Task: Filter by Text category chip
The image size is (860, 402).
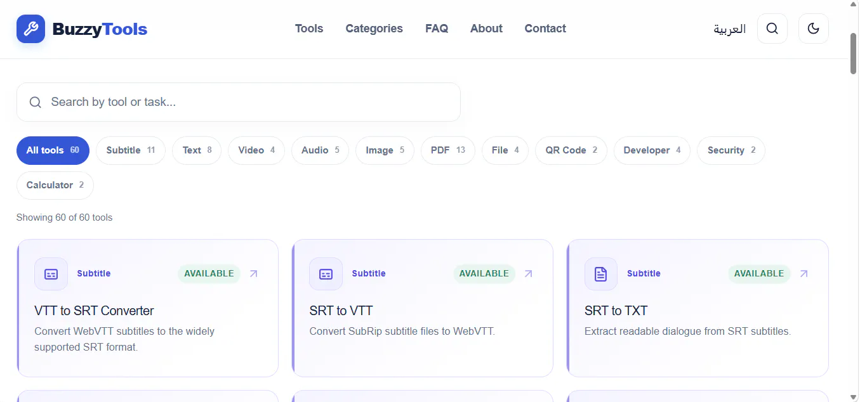Action: (x=197, y=150)
